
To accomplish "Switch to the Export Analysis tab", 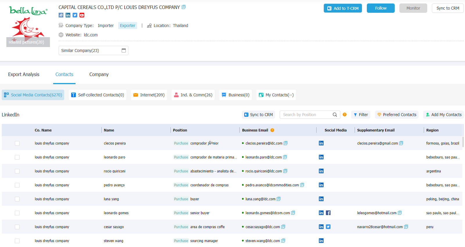I will (24, 74).
